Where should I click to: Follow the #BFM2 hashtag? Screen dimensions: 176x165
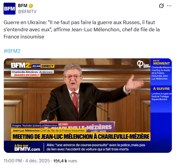click(12, 51)
